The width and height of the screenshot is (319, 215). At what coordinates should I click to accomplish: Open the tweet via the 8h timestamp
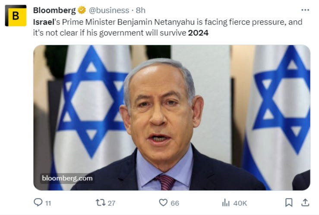pyautogui.click(x=141, y=10)
